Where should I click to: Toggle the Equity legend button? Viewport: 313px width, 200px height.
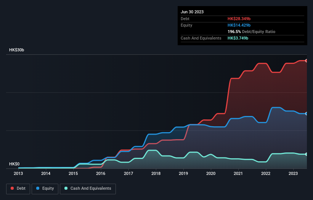click(x=45, y=189)
